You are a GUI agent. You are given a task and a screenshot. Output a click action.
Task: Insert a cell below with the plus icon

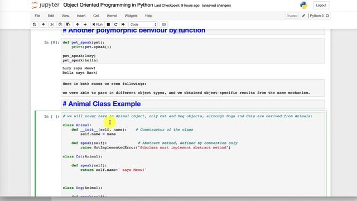[43, 25]
